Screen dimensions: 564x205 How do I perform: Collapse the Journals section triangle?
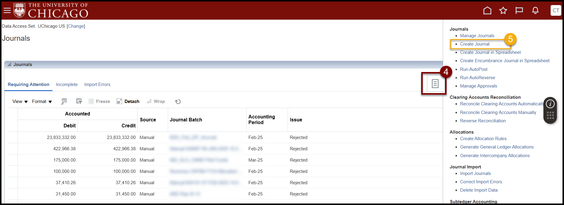tap(9, 65)
